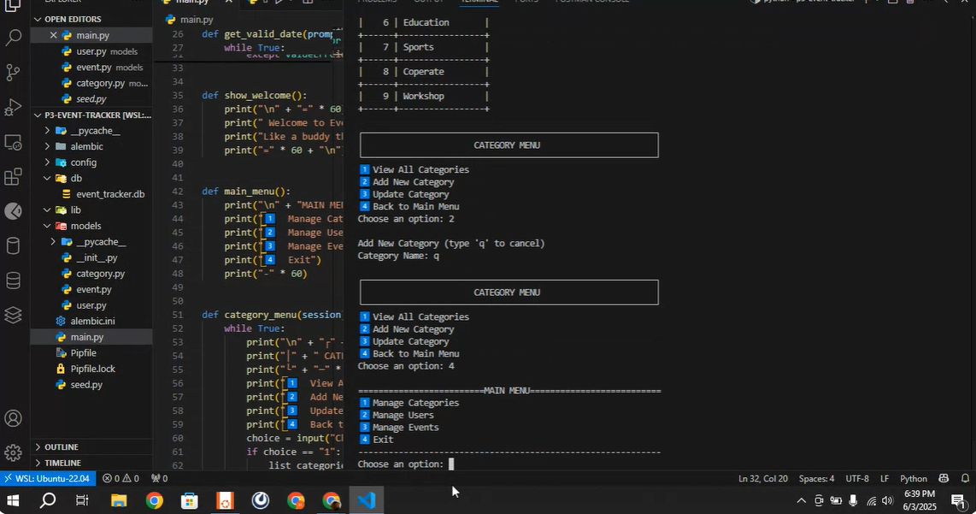Open the Run and Debug view
The width and height of the screenshot is (976, 514).
(13, 108)
